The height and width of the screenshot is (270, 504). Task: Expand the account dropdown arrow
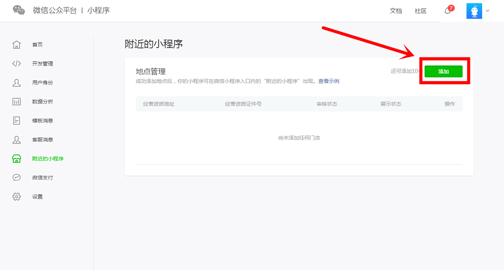tap(488, 11)
